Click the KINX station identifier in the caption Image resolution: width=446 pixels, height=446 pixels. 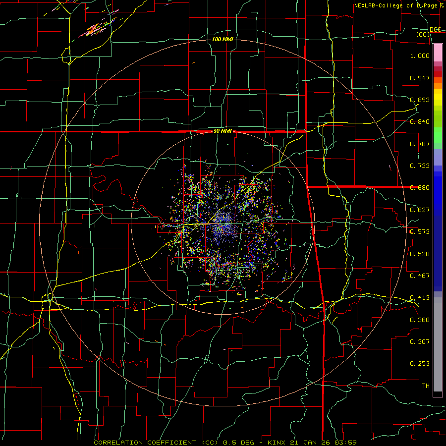coord(278,443)
